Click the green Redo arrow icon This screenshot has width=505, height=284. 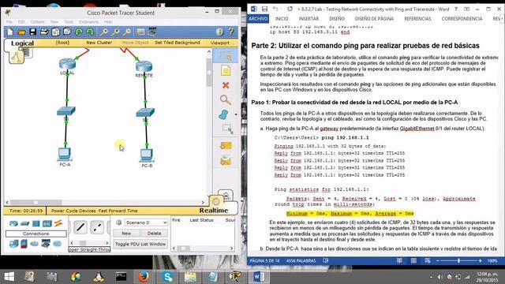[90, 32]
